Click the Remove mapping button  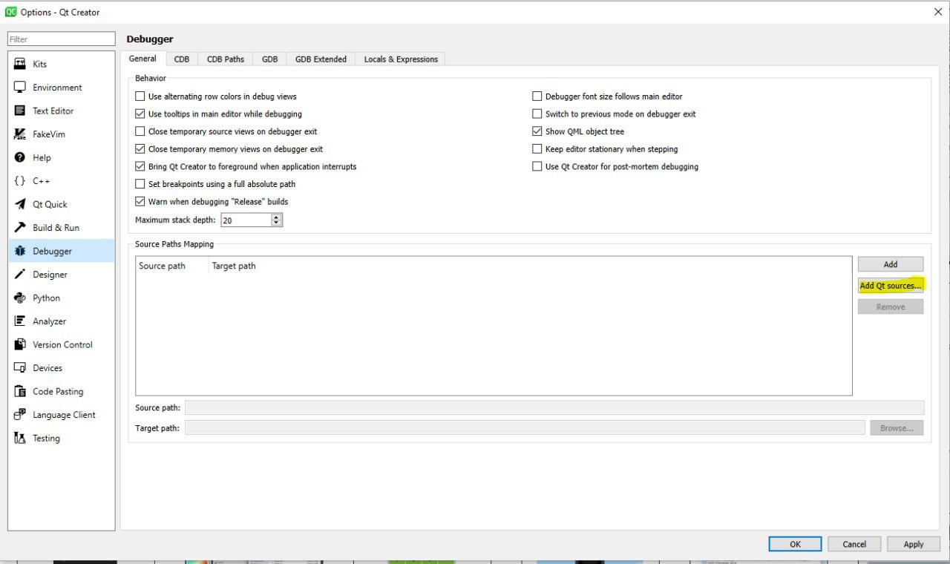(891, 306)
